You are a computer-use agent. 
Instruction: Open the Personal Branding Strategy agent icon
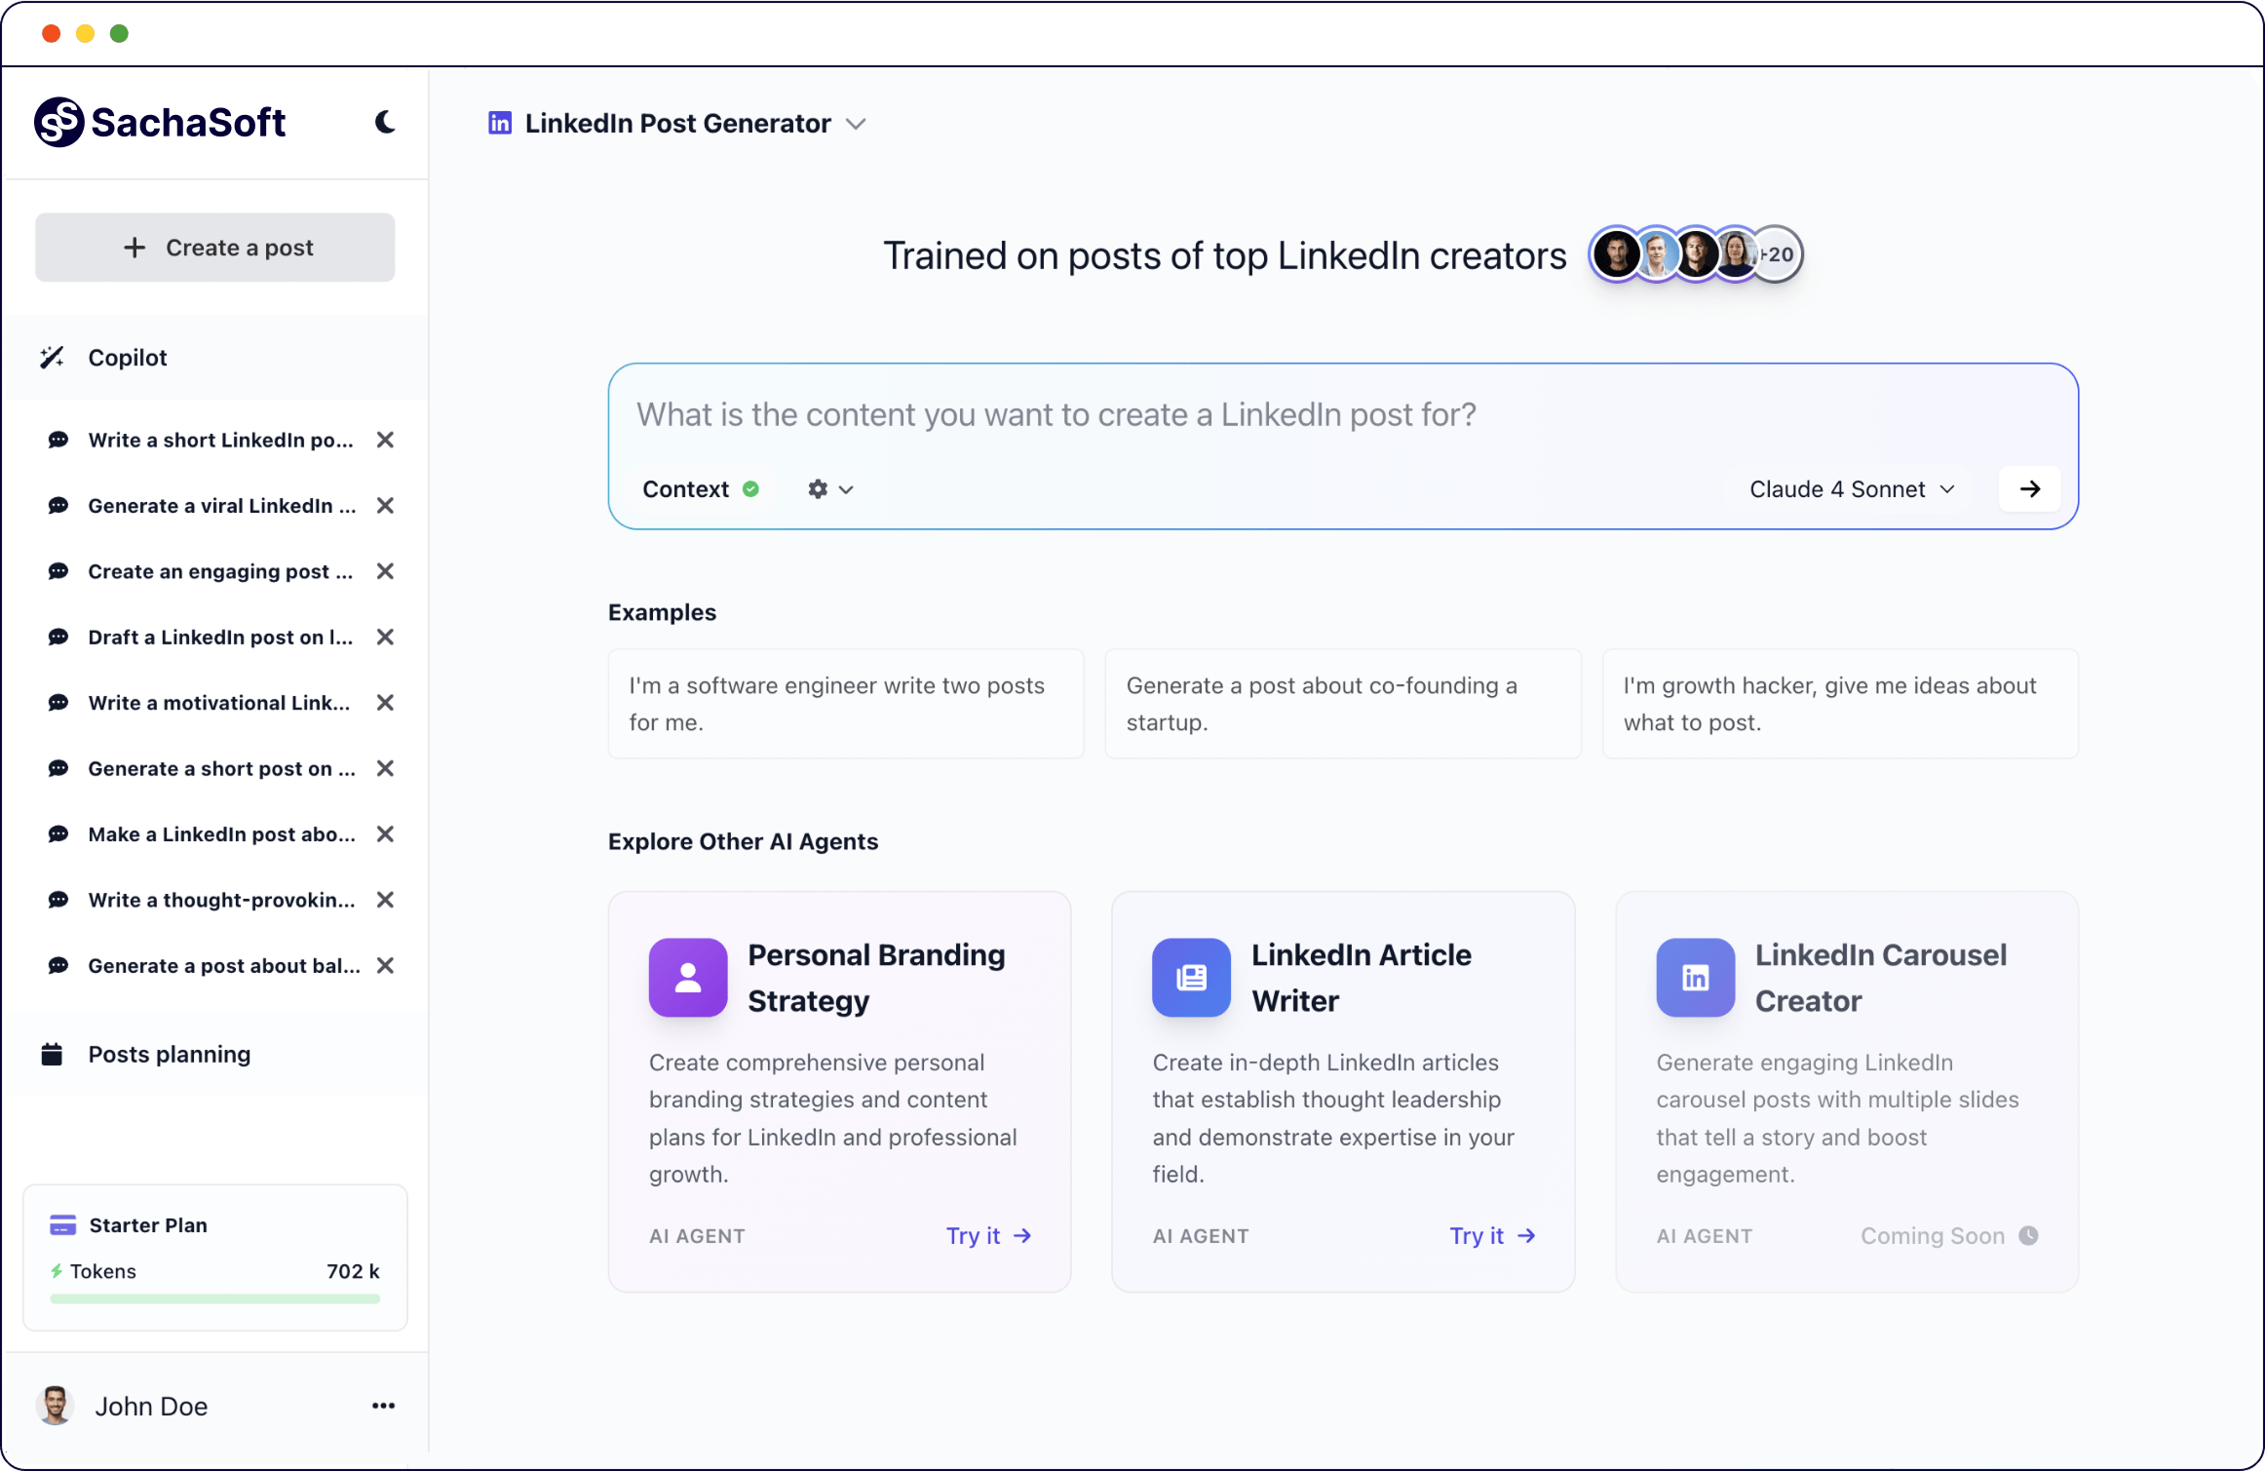tap(687, 978)
